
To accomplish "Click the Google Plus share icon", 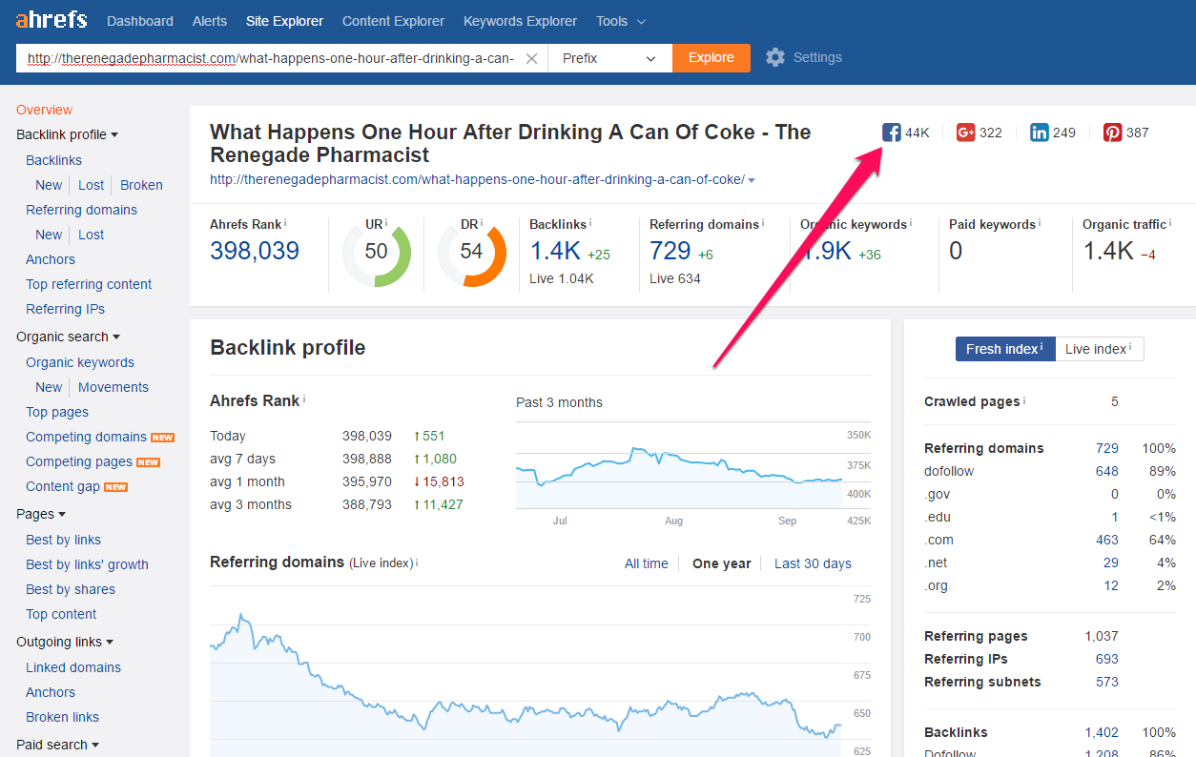I will (x=965, y=133).
